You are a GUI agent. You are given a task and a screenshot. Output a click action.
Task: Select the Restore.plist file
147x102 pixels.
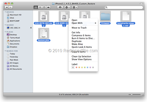point(44,33)
